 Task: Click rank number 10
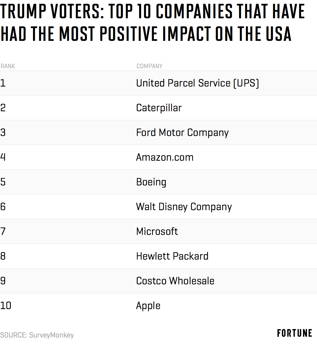coord(6,306)
